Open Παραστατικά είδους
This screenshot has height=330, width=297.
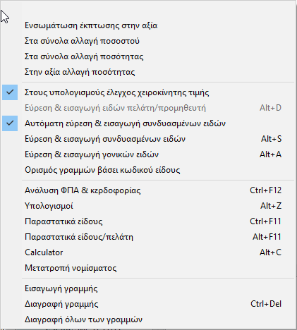pyautogui.click(x=148, y=221)
